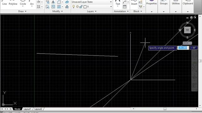The image size is (202, 113).
Task: Click the distance input field showing 130.1860
Action: pos(183,48)
